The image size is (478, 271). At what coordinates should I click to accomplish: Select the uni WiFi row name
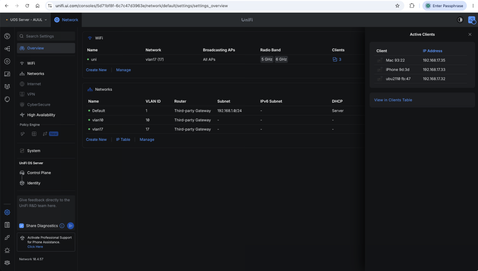94,59
